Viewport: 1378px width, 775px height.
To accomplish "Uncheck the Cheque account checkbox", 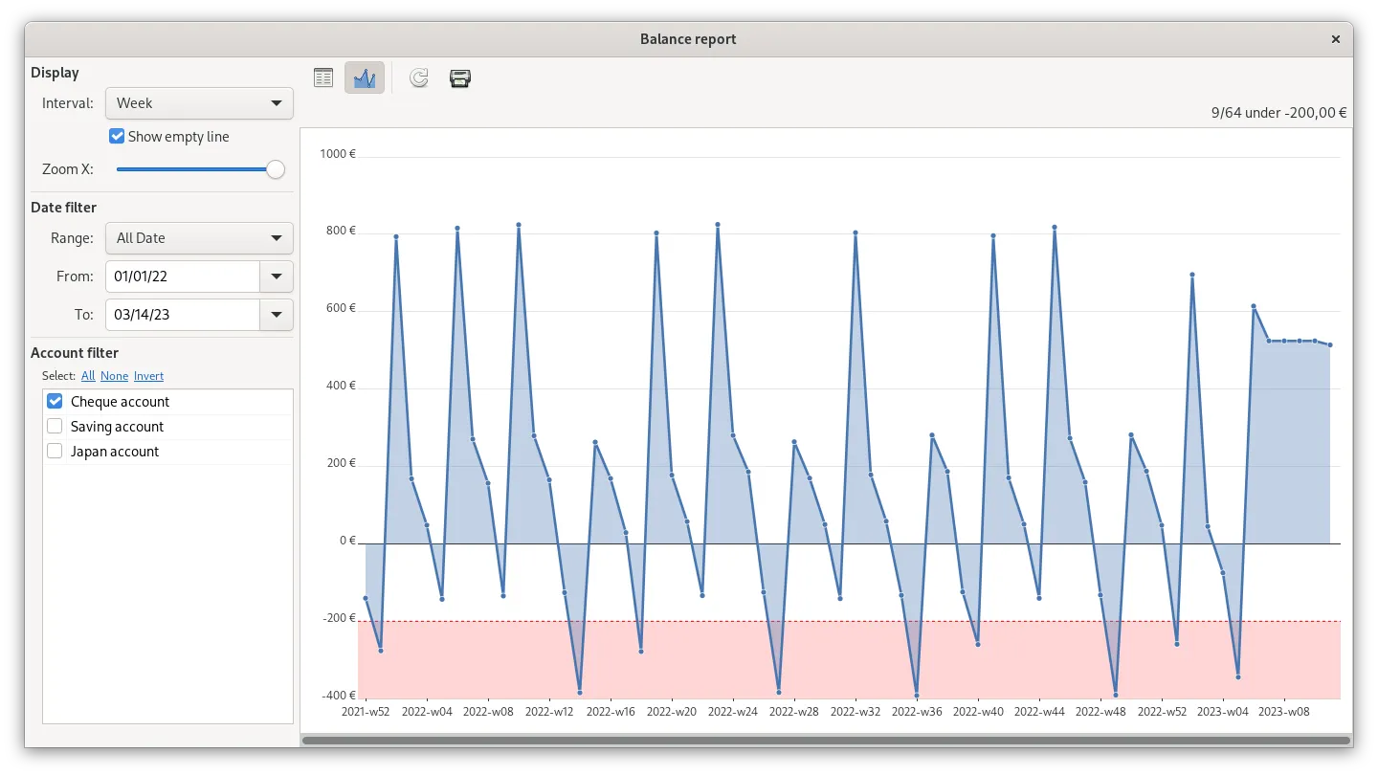I will point(56,402).
